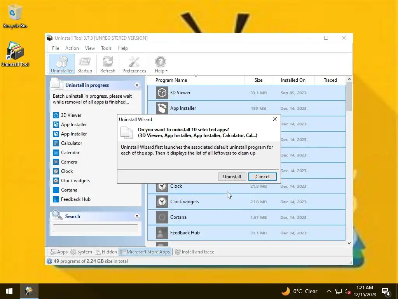The width and height of the screenshot is (398, 299).
Task: Click Cancel in the Uninstall Wizard
Action: click(x=262, y=177)
